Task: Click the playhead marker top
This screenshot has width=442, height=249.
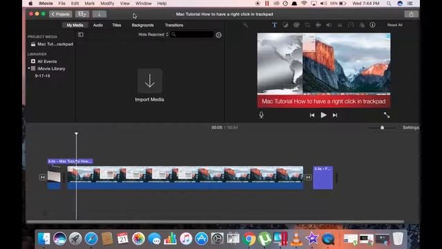Action: point(76,133)
